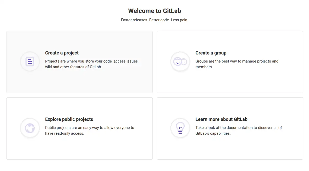The width and height of the screenshot is (309, 171).
Task: Click the text 'Take a look at the documentation'
Action: click(224, 128)
